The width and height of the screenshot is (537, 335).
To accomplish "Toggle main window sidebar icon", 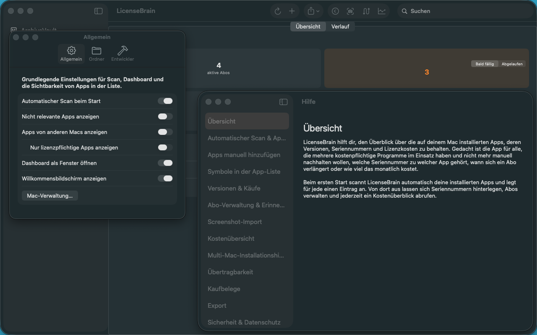I will pos(99,11).
